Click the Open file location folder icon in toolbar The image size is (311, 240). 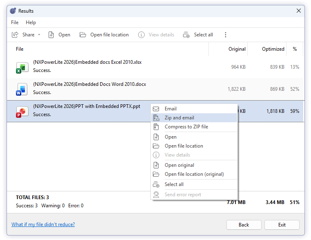pyautogui.click(x=83, y=35)
